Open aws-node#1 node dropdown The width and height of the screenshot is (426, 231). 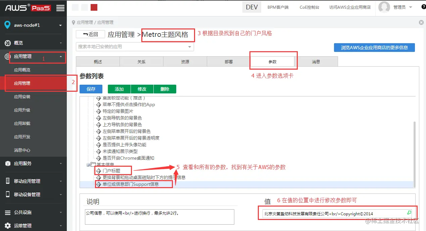tap(60, 25)
